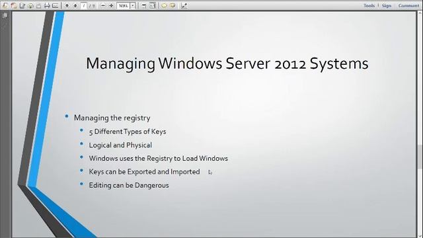Click 'Keys can be Exported and Imported' text

[144, 172]
